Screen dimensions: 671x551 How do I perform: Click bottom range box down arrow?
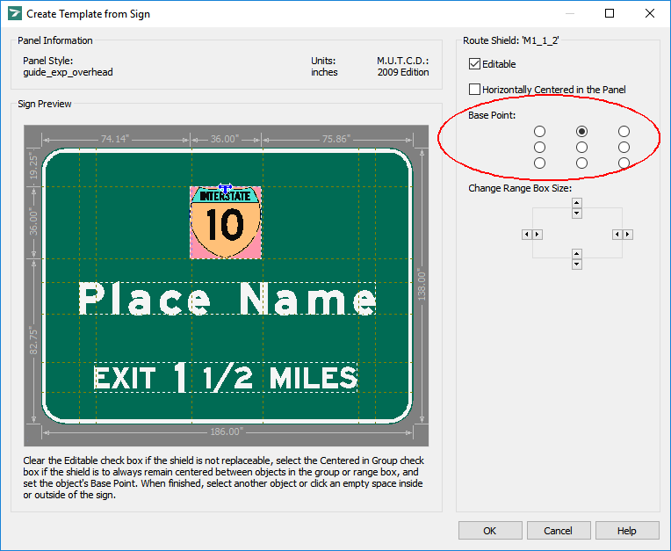pos(577,265)
